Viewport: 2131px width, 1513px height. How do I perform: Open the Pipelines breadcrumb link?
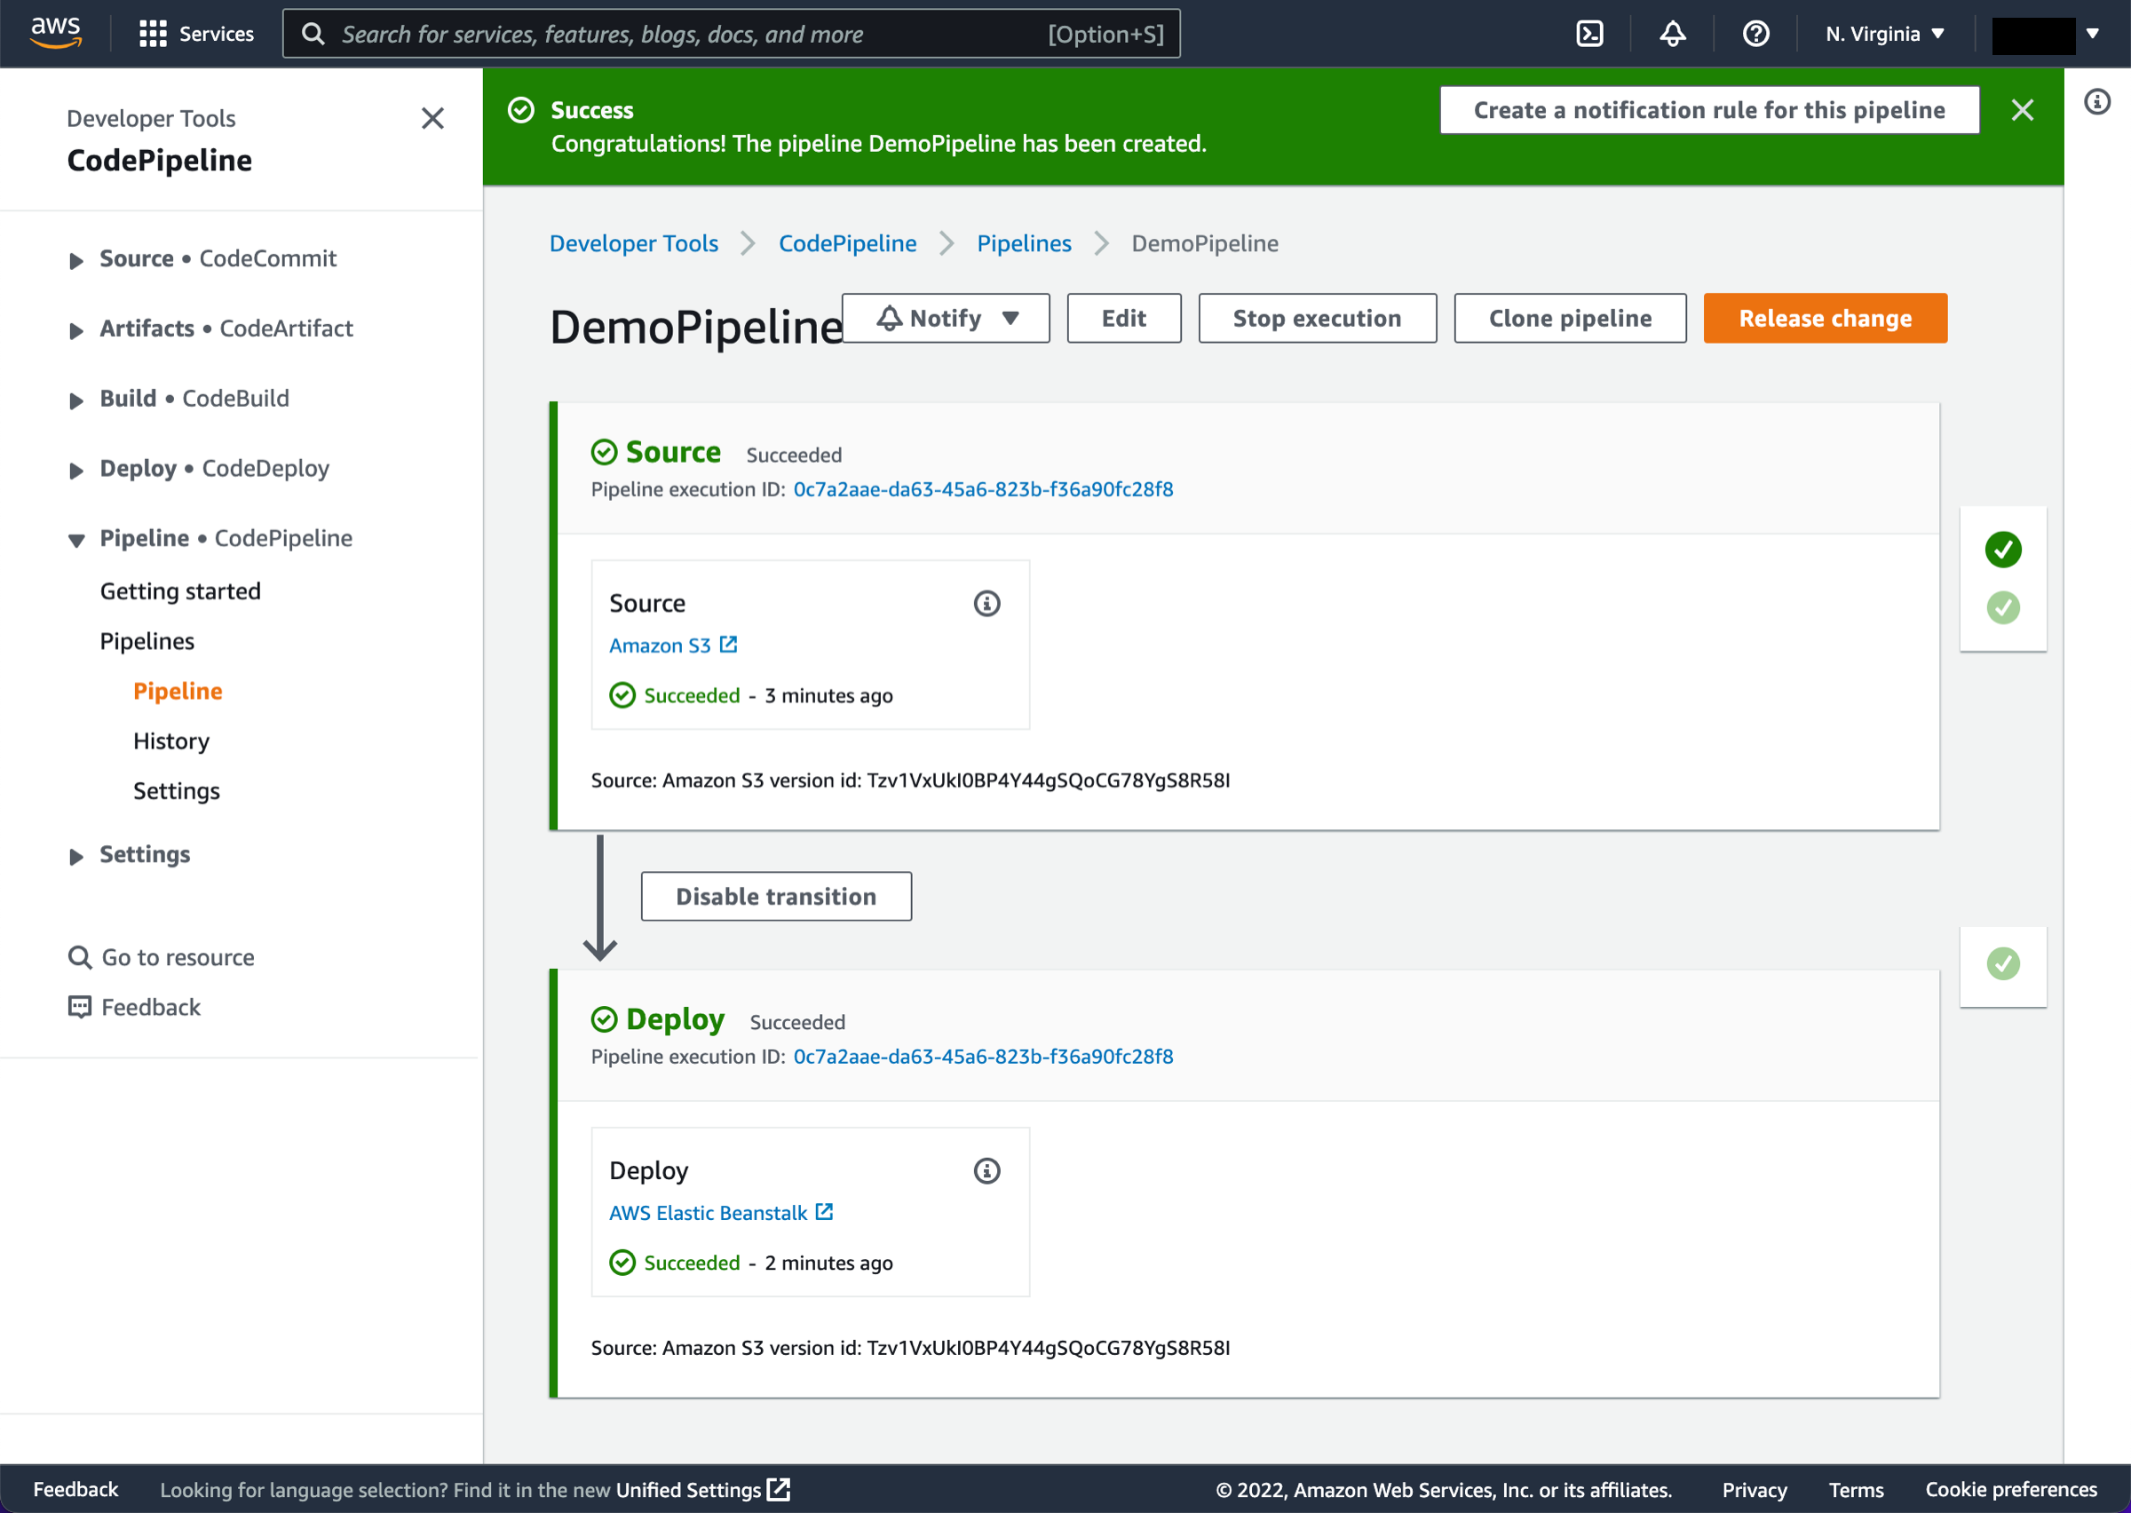pyautogui.click(x=1024, y=243)
